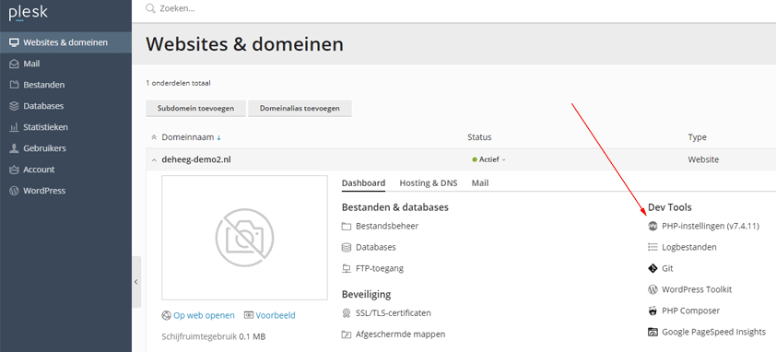The width and height of the screenshot is (776, 352).
Task: Click the 1 onderdelen totaal text
Action: (x=178, y=83)
